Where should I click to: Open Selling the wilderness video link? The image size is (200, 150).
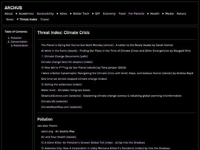63,84
